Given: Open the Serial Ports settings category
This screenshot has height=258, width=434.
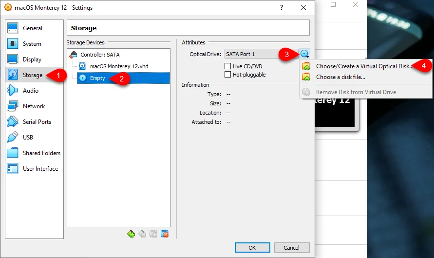Looking at the screenshot, I should [x=34, y=121].
